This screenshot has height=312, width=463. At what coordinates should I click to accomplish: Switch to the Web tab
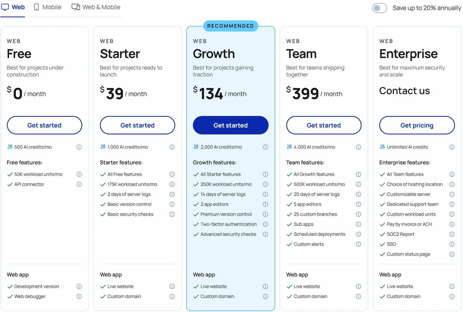(13, 7)
